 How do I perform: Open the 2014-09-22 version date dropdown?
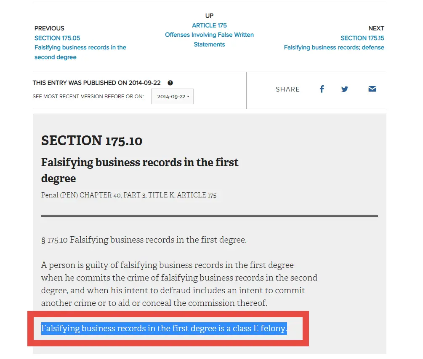coord(173,97)
